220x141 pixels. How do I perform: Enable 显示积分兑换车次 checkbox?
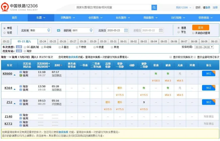tap(171, 57)
